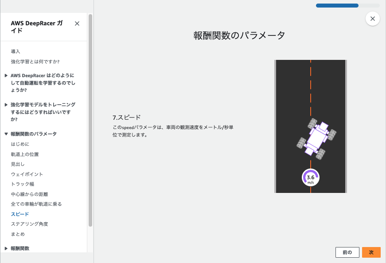
Task: Select the まとめ summary page
Action: 17,234
